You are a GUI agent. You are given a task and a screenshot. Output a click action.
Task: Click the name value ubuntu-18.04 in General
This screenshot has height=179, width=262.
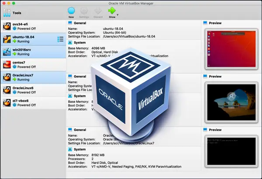pos(113,29)
